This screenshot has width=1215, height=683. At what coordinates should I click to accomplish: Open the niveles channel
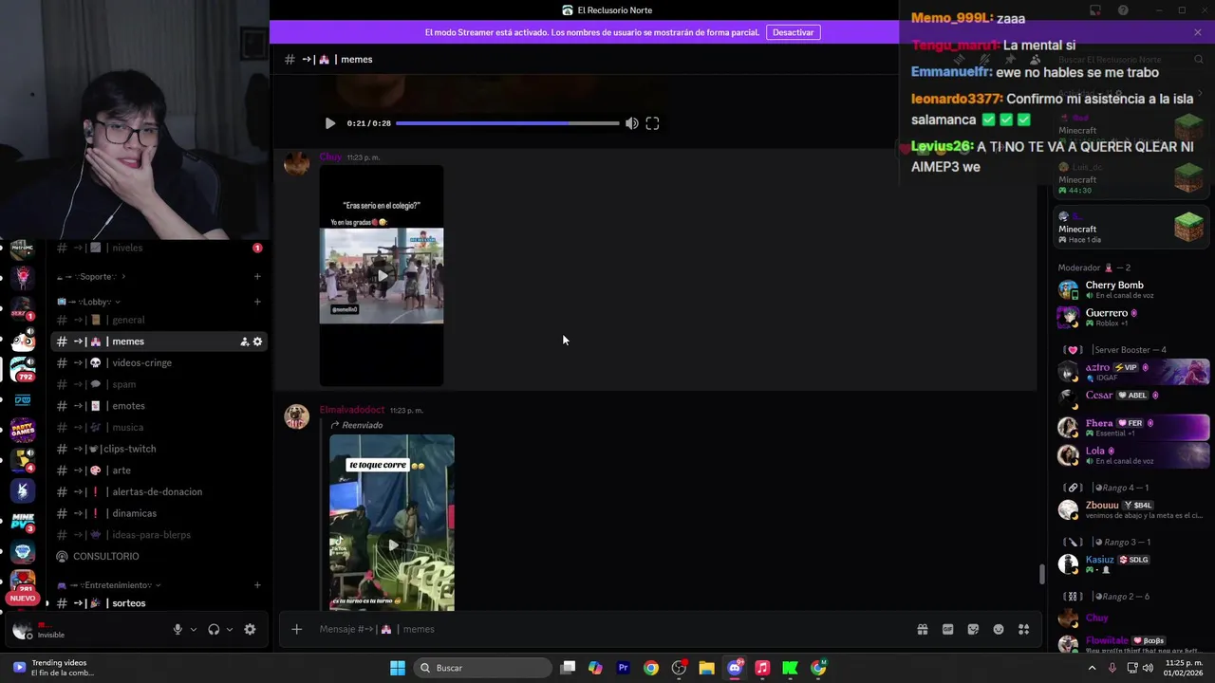tap(159, 248)
